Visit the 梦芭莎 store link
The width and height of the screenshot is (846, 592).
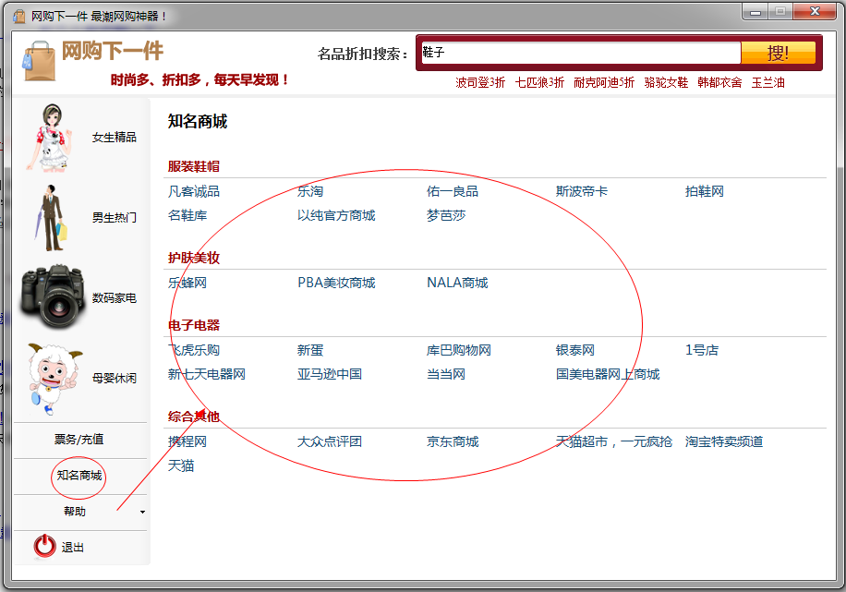click(446, 216)
